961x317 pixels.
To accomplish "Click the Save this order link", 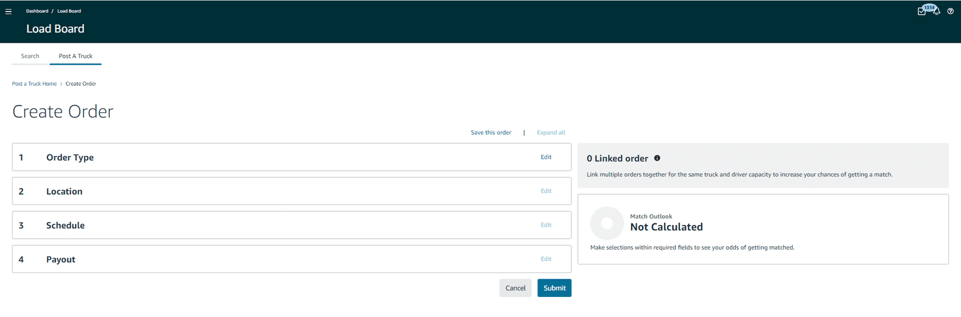I will click(491, 133).
